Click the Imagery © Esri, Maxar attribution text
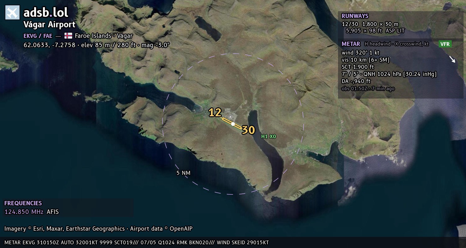466x248 pixels. [x=98, y=229]
